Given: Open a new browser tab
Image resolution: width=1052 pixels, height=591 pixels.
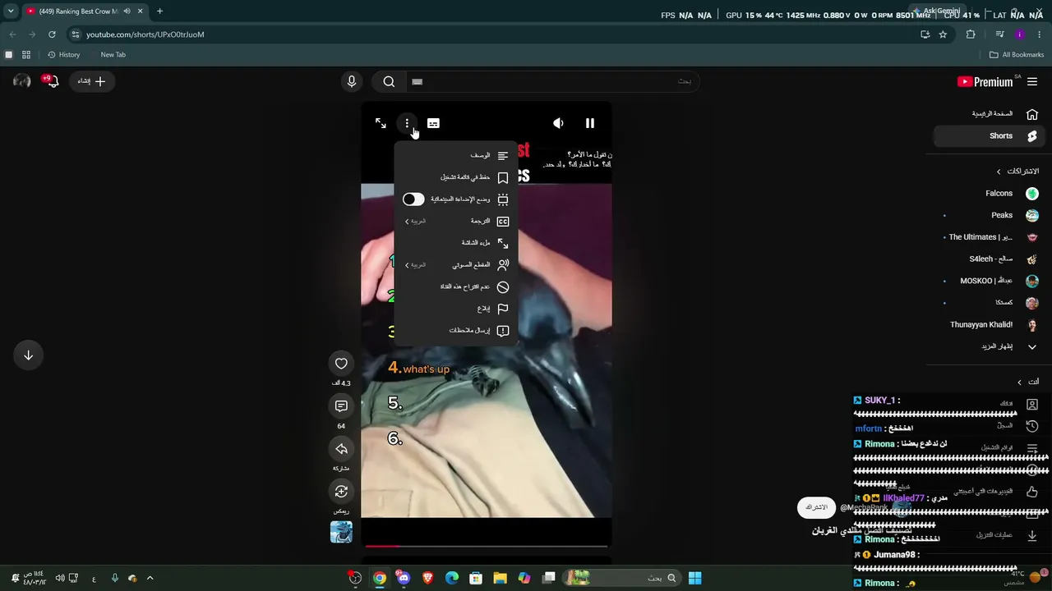Looking at the screenshot, I should [159, 11].
